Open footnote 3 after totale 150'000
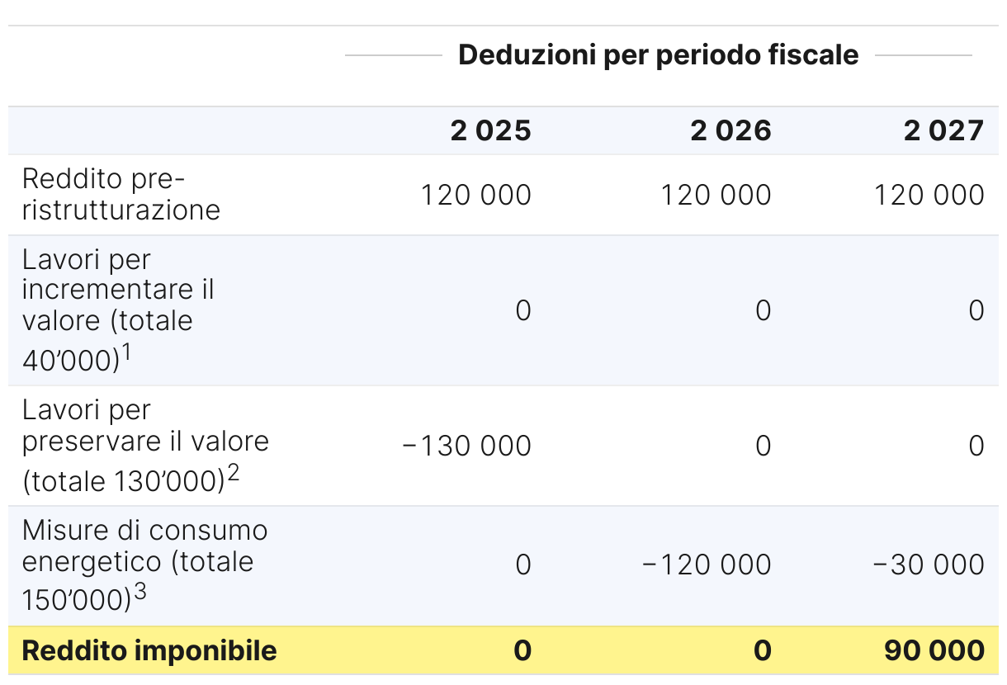This screenshot has height=685, width=1007. coord(140,593)
